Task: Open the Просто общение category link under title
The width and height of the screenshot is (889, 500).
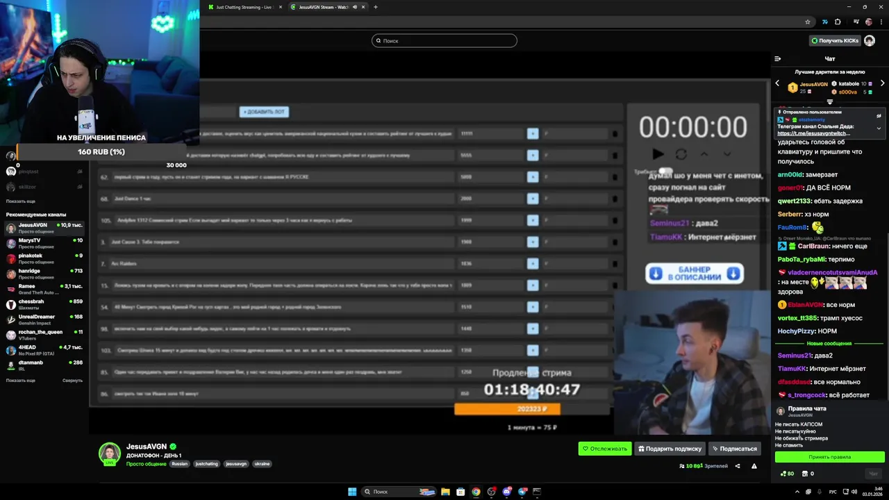Action: (146, 464)
